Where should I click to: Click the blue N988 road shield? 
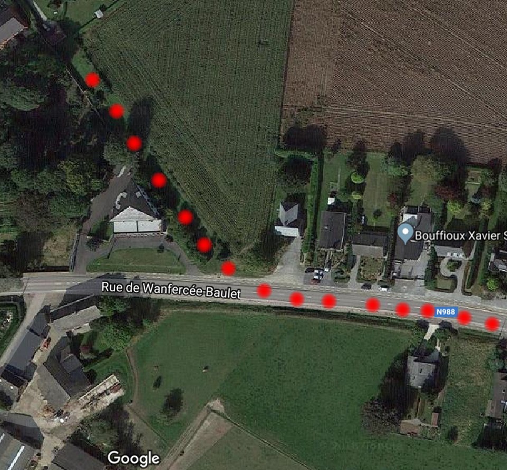coord(446,312)
